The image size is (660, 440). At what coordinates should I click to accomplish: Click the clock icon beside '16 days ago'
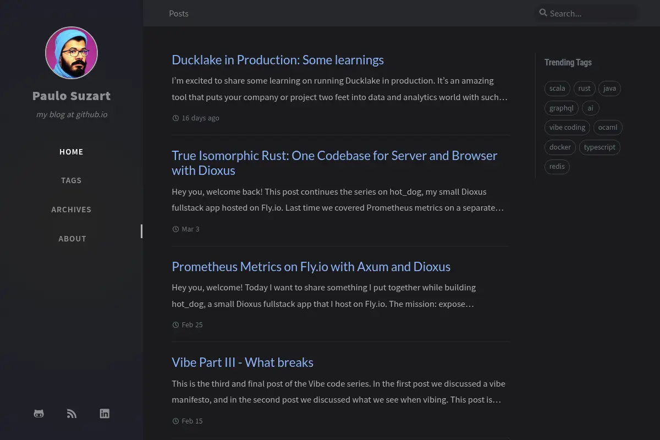175,118
